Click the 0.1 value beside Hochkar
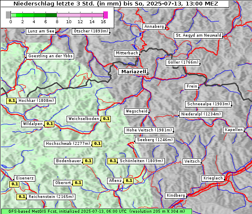Viewport: 252px width, 214px height. 11,101
